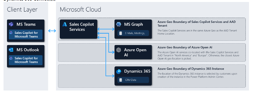The width and height of the screenshot is (258, 93).
Task: Click the Dynamics 365 title text
Action: point(137,71)
